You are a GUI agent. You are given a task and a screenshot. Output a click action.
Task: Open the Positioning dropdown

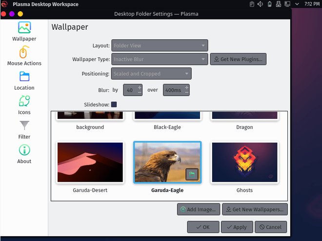tap(151, 74)
